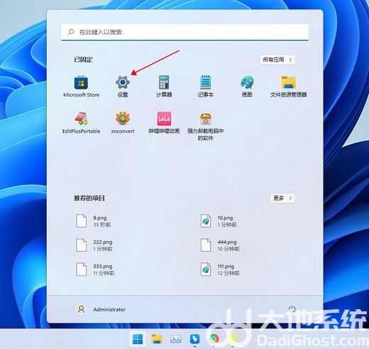
Task: Expand 所有应用 list
Action: tap(277, 60)
